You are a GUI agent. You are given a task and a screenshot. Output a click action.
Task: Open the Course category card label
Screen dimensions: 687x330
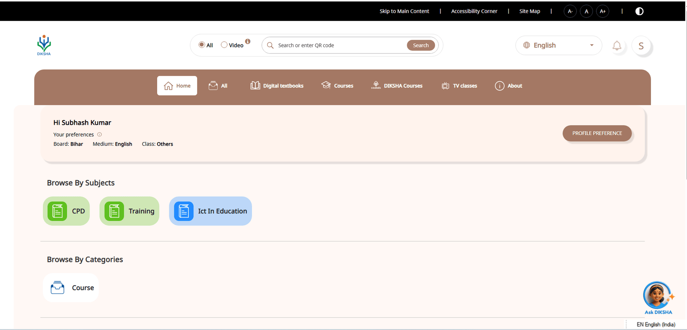coord(83,288)
